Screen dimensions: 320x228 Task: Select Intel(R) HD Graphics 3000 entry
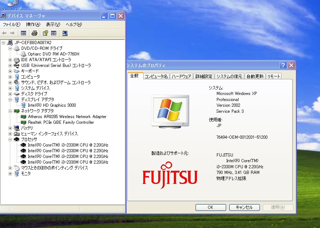(52, 105)
